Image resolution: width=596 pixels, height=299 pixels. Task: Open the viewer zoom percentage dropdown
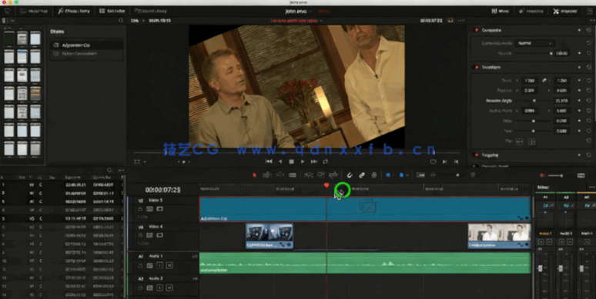137,21
